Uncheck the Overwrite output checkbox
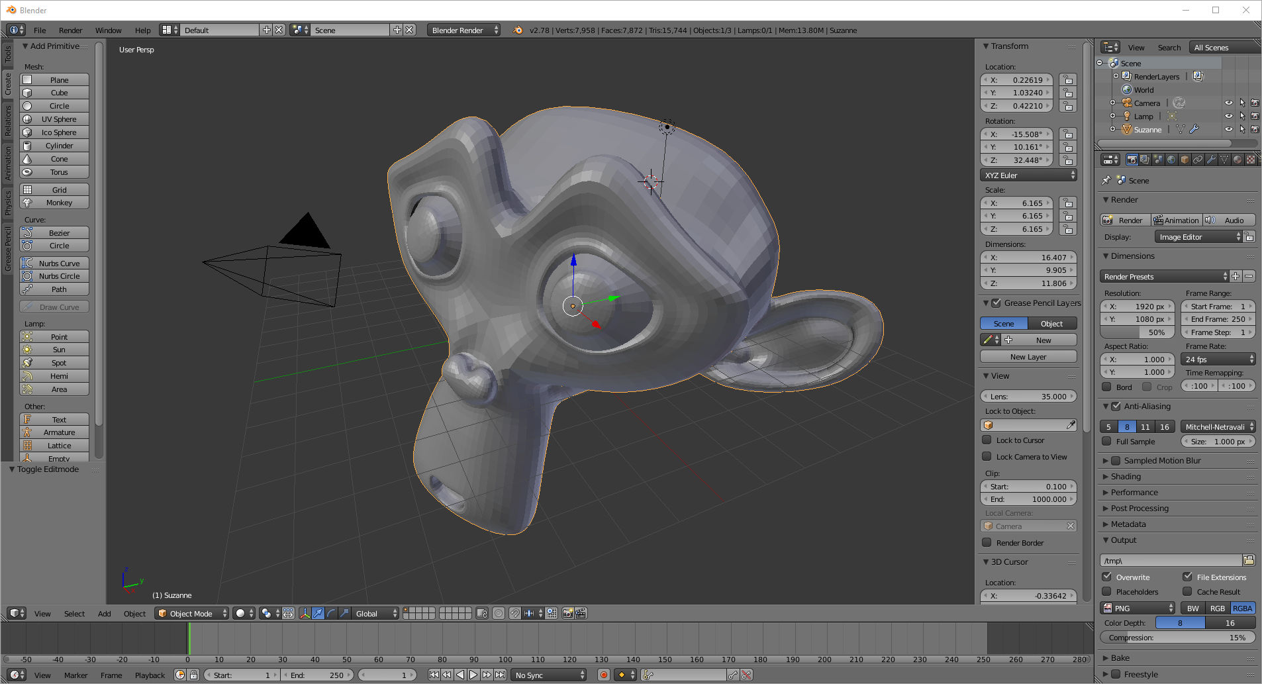Image resolution: width=1262 pixels, height=684 pixels. pyautogui.click(x=1106, y=577)
